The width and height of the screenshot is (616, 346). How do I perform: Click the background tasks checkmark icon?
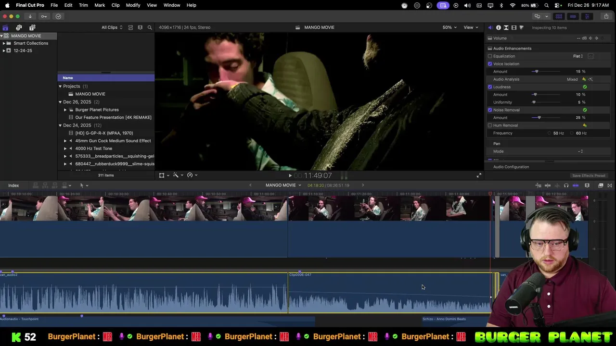click(58, 16)
